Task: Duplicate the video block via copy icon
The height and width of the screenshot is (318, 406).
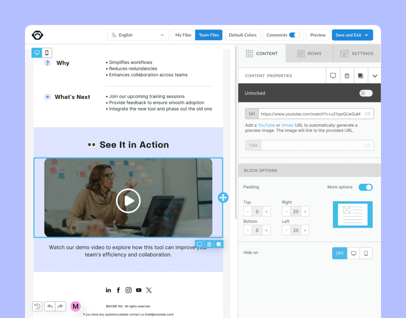Action: (x=218, y=244)
